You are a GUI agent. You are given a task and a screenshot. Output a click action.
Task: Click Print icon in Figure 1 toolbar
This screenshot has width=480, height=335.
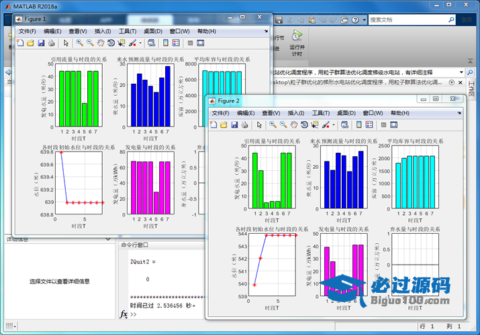[x=51, y=44]
